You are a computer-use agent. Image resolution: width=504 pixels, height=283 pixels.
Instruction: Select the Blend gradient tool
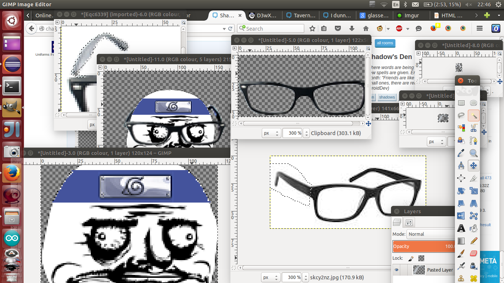click(x=461, y=241)
